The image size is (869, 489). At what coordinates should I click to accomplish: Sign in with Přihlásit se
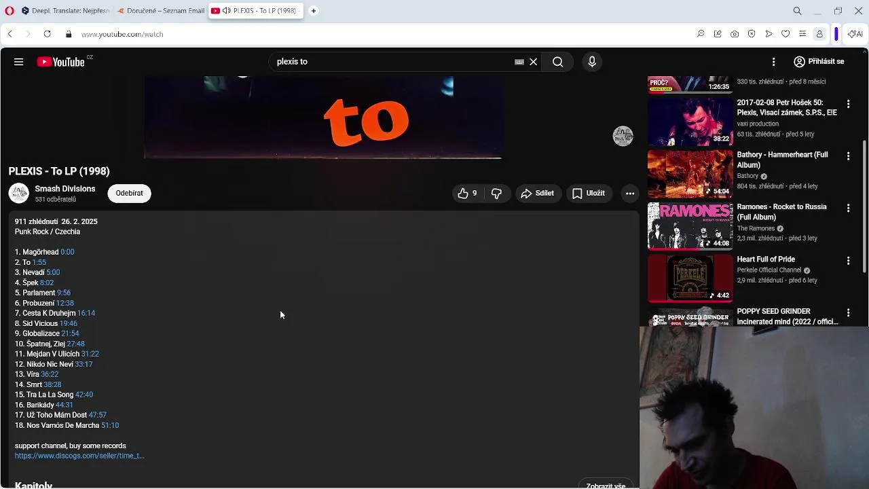(819, 62)
